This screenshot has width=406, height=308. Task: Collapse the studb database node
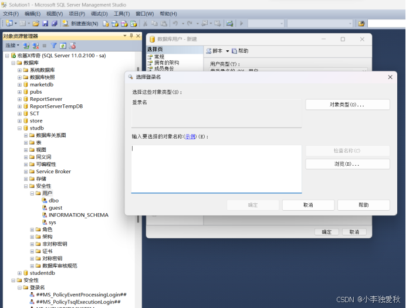tap(20, 128)
